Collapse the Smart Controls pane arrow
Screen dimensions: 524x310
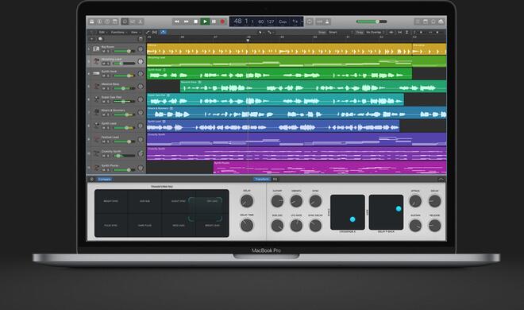[441, 180]
